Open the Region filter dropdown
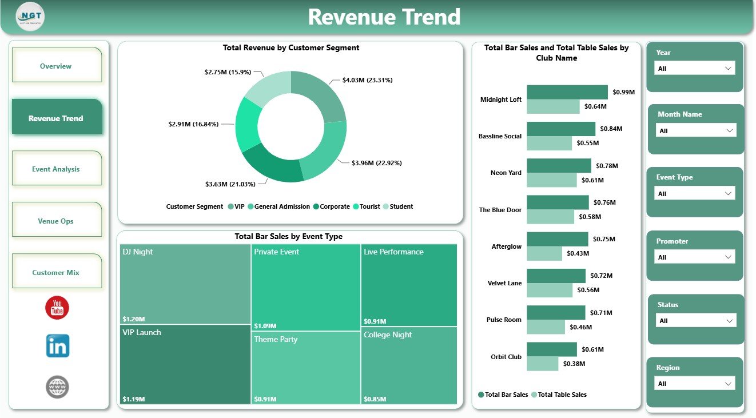756x418 pixels. (x=694, y=383)
